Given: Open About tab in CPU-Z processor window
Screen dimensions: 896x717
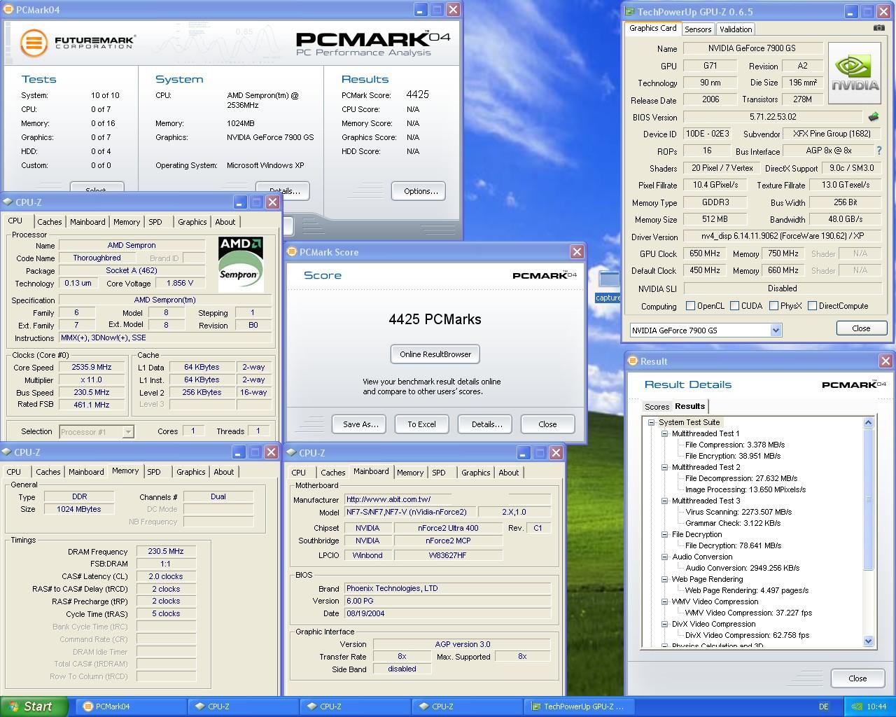Looking at the screenshot, I should (225, 222).
